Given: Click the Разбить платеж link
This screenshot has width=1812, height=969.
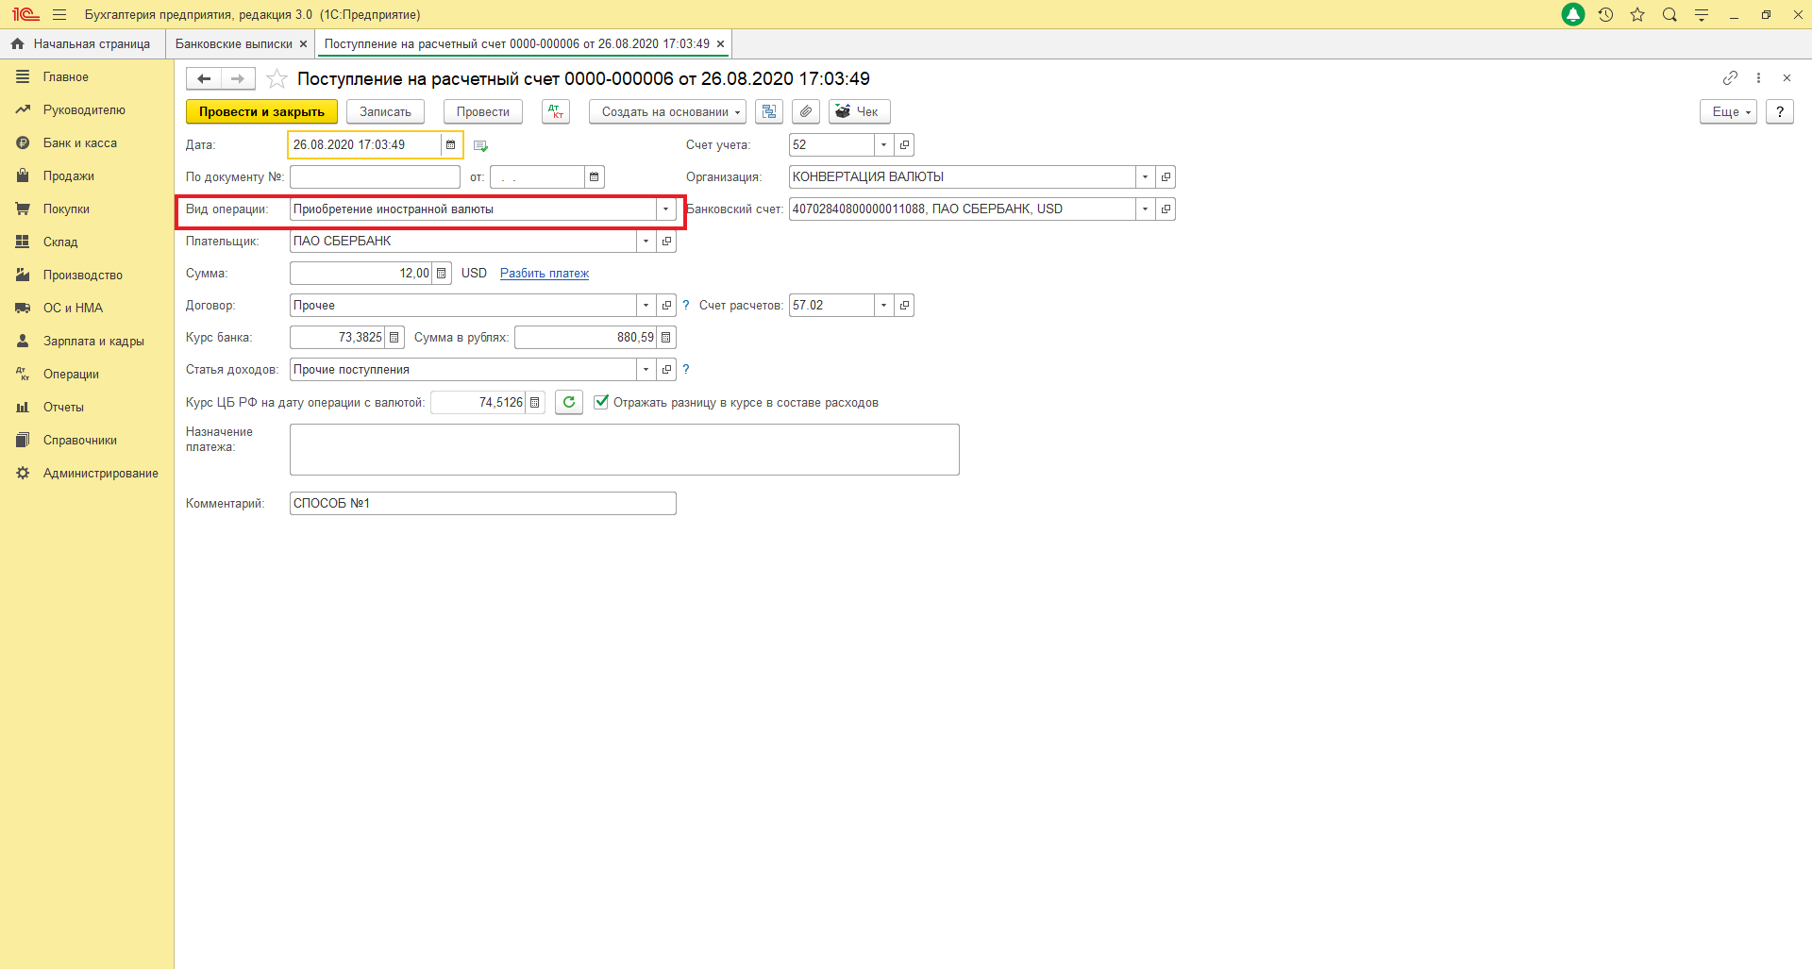Looking at the screenshot, I should 545,274.
